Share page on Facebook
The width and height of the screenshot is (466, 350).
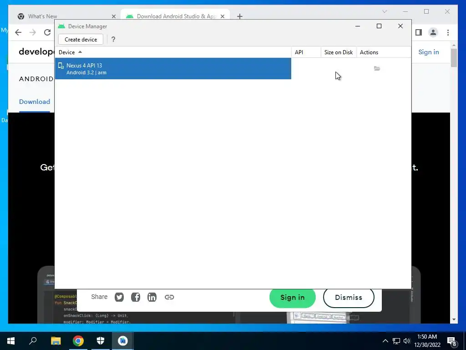click(x=136, y=297)
